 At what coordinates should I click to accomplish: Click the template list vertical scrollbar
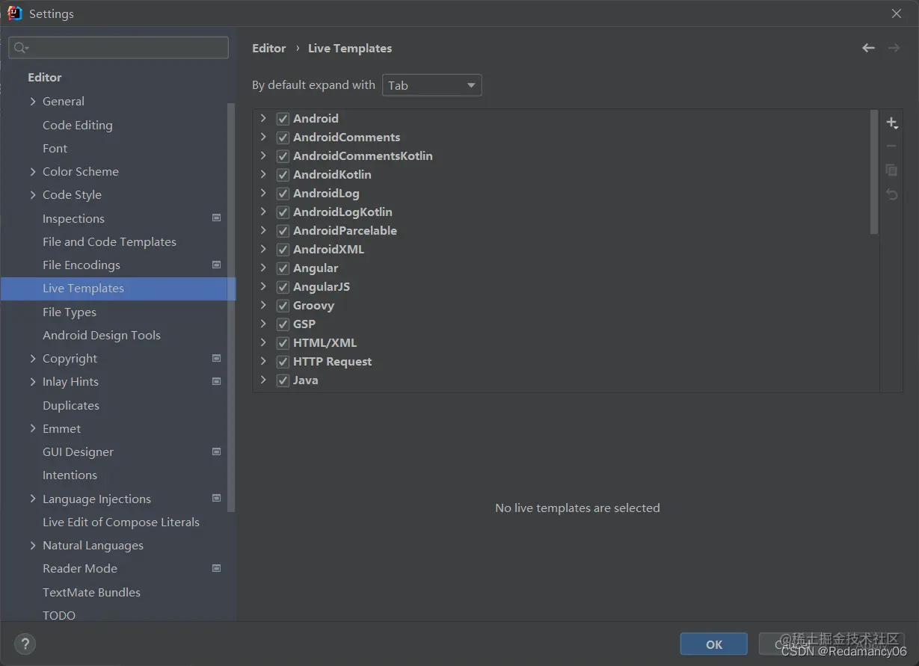(x=875, y=172)
